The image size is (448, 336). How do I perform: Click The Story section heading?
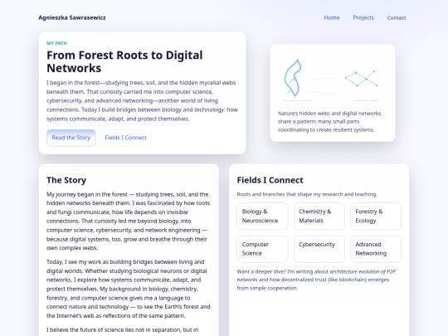point(66,180)
